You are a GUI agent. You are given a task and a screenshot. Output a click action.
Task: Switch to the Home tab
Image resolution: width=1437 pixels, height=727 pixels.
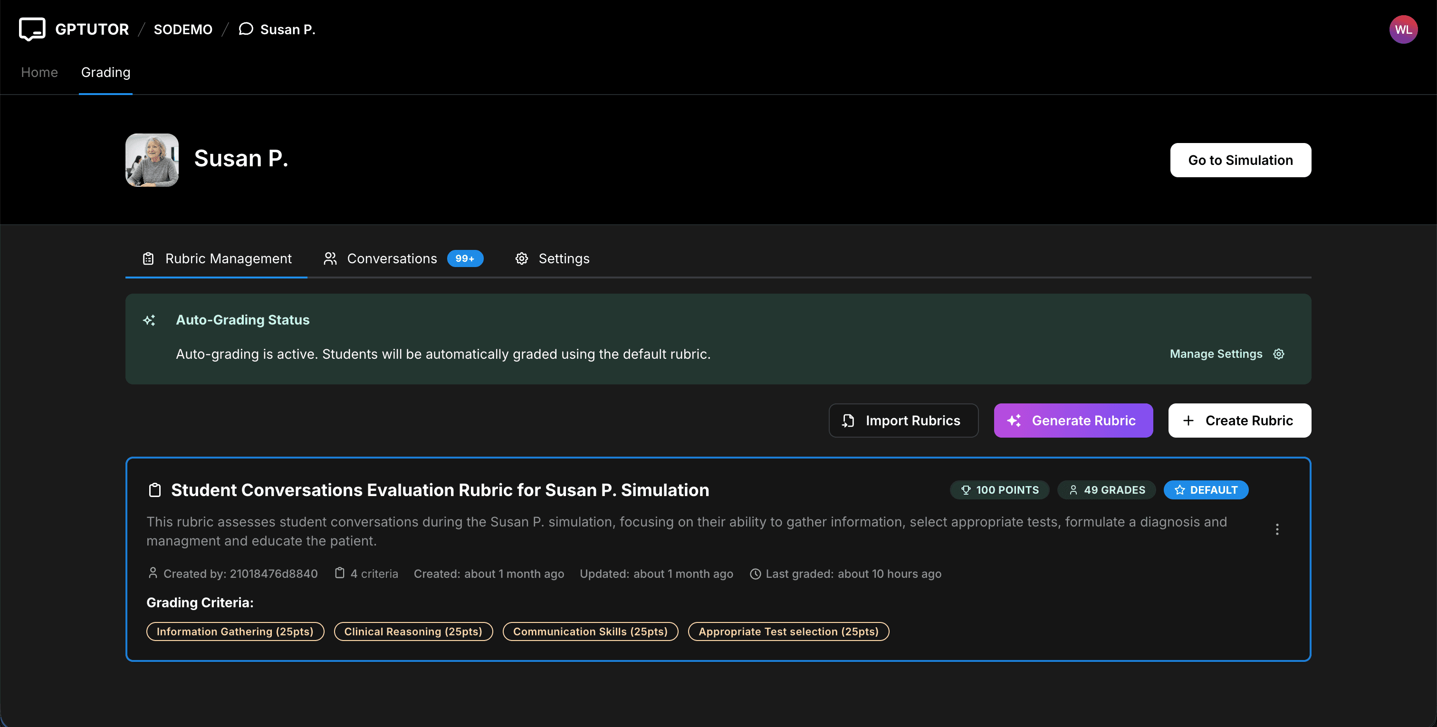pyautogui.click(x=39, y=72)
